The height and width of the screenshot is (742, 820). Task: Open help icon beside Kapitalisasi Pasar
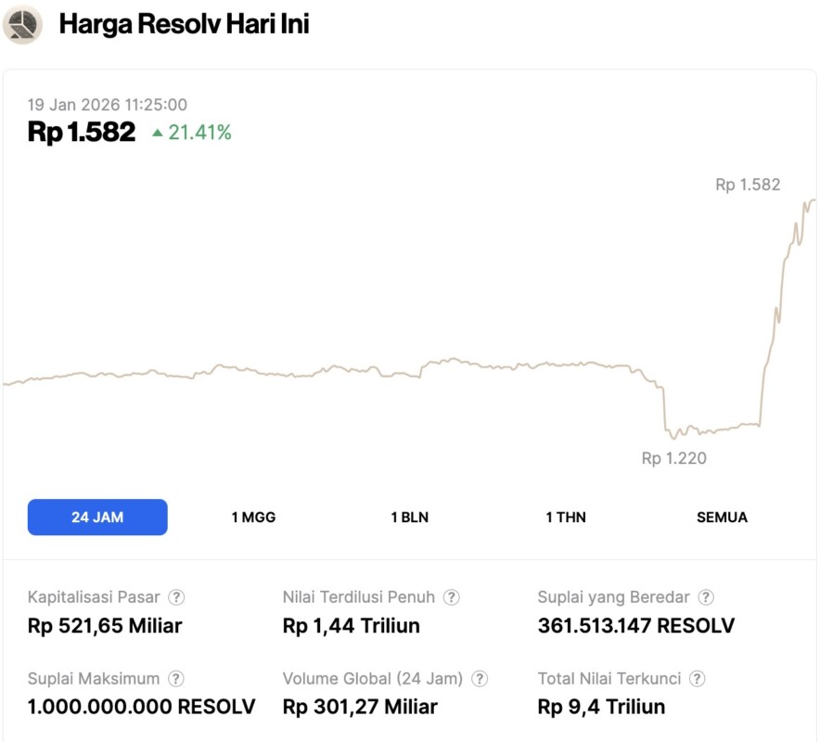point(175,597)
